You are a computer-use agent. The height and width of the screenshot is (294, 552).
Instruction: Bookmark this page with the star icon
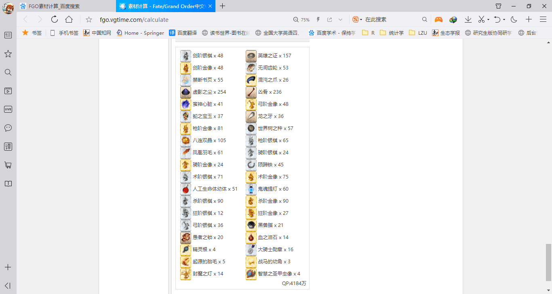(x=89, y=19)
